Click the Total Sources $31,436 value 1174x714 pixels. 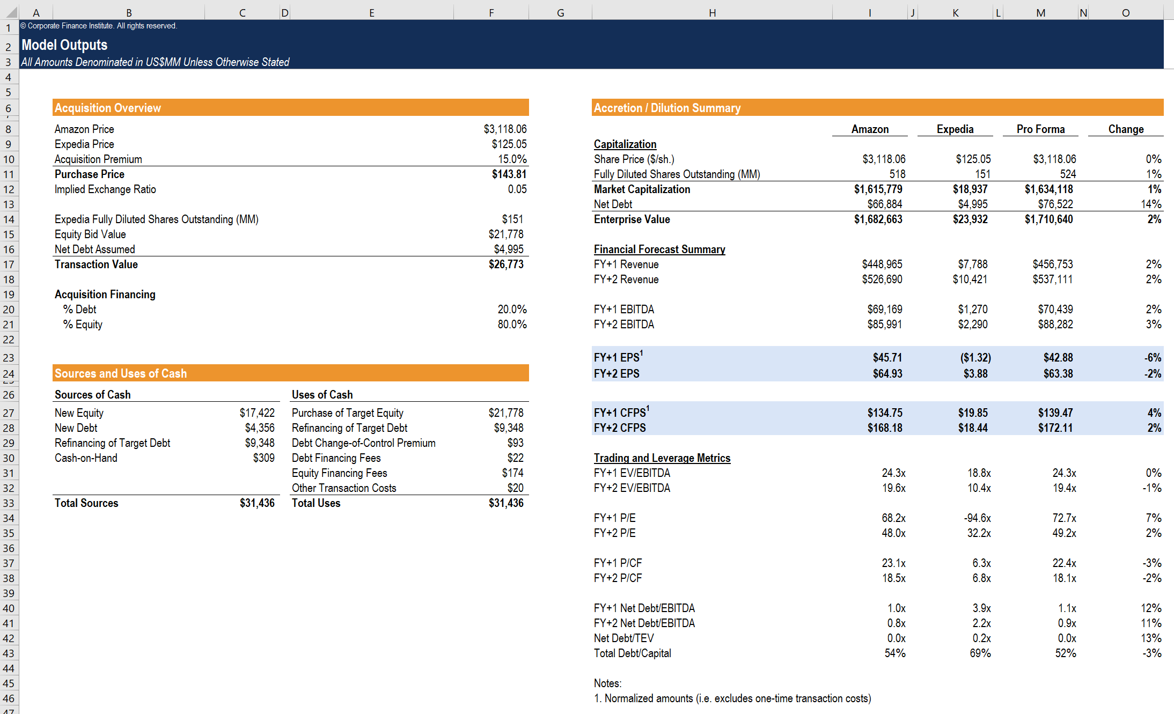257,503
